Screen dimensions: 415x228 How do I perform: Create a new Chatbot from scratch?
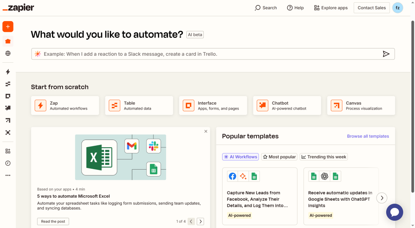coord(287,106)
